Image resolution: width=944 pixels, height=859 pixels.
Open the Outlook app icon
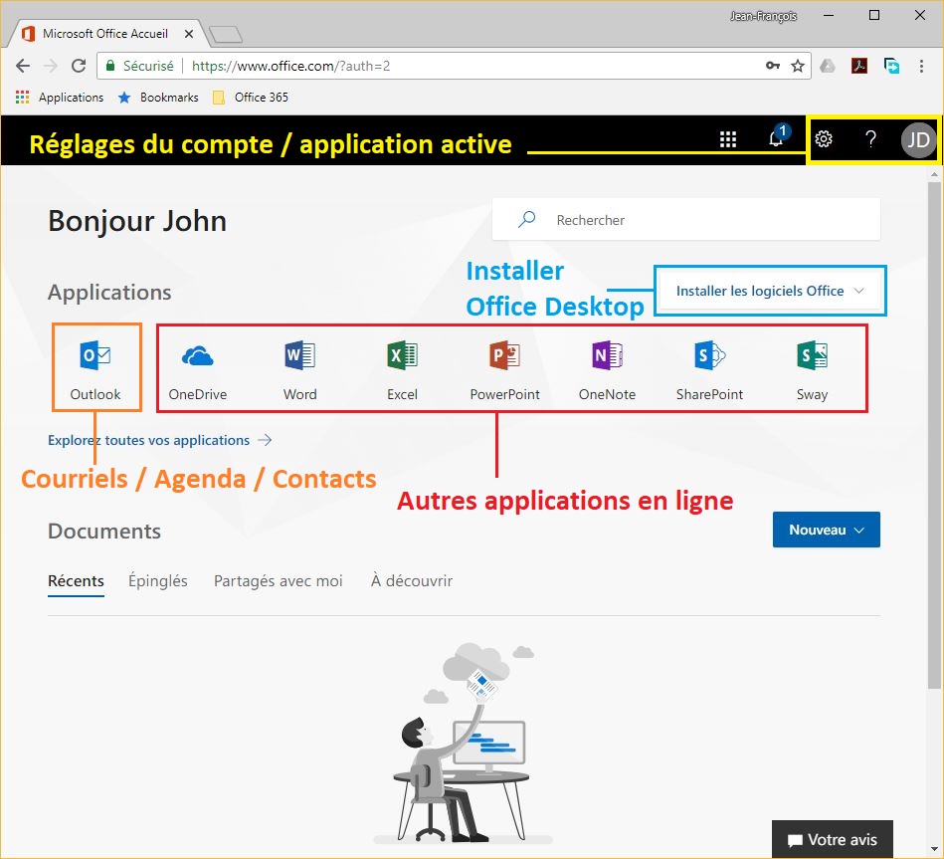coord(95,366)
